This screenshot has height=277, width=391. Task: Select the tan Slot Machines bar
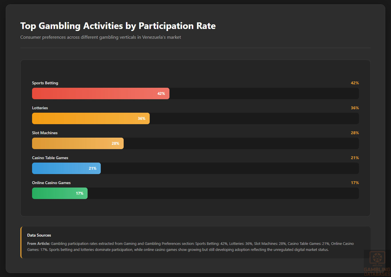tap(78, 143)
